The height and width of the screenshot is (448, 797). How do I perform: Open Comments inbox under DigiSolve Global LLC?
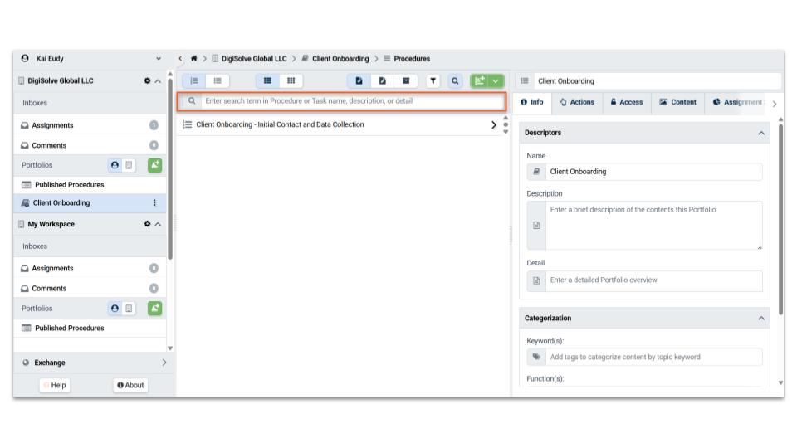click(x=90, y=145)
